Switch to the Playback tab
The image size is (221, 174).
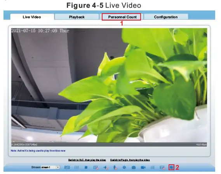77,17
